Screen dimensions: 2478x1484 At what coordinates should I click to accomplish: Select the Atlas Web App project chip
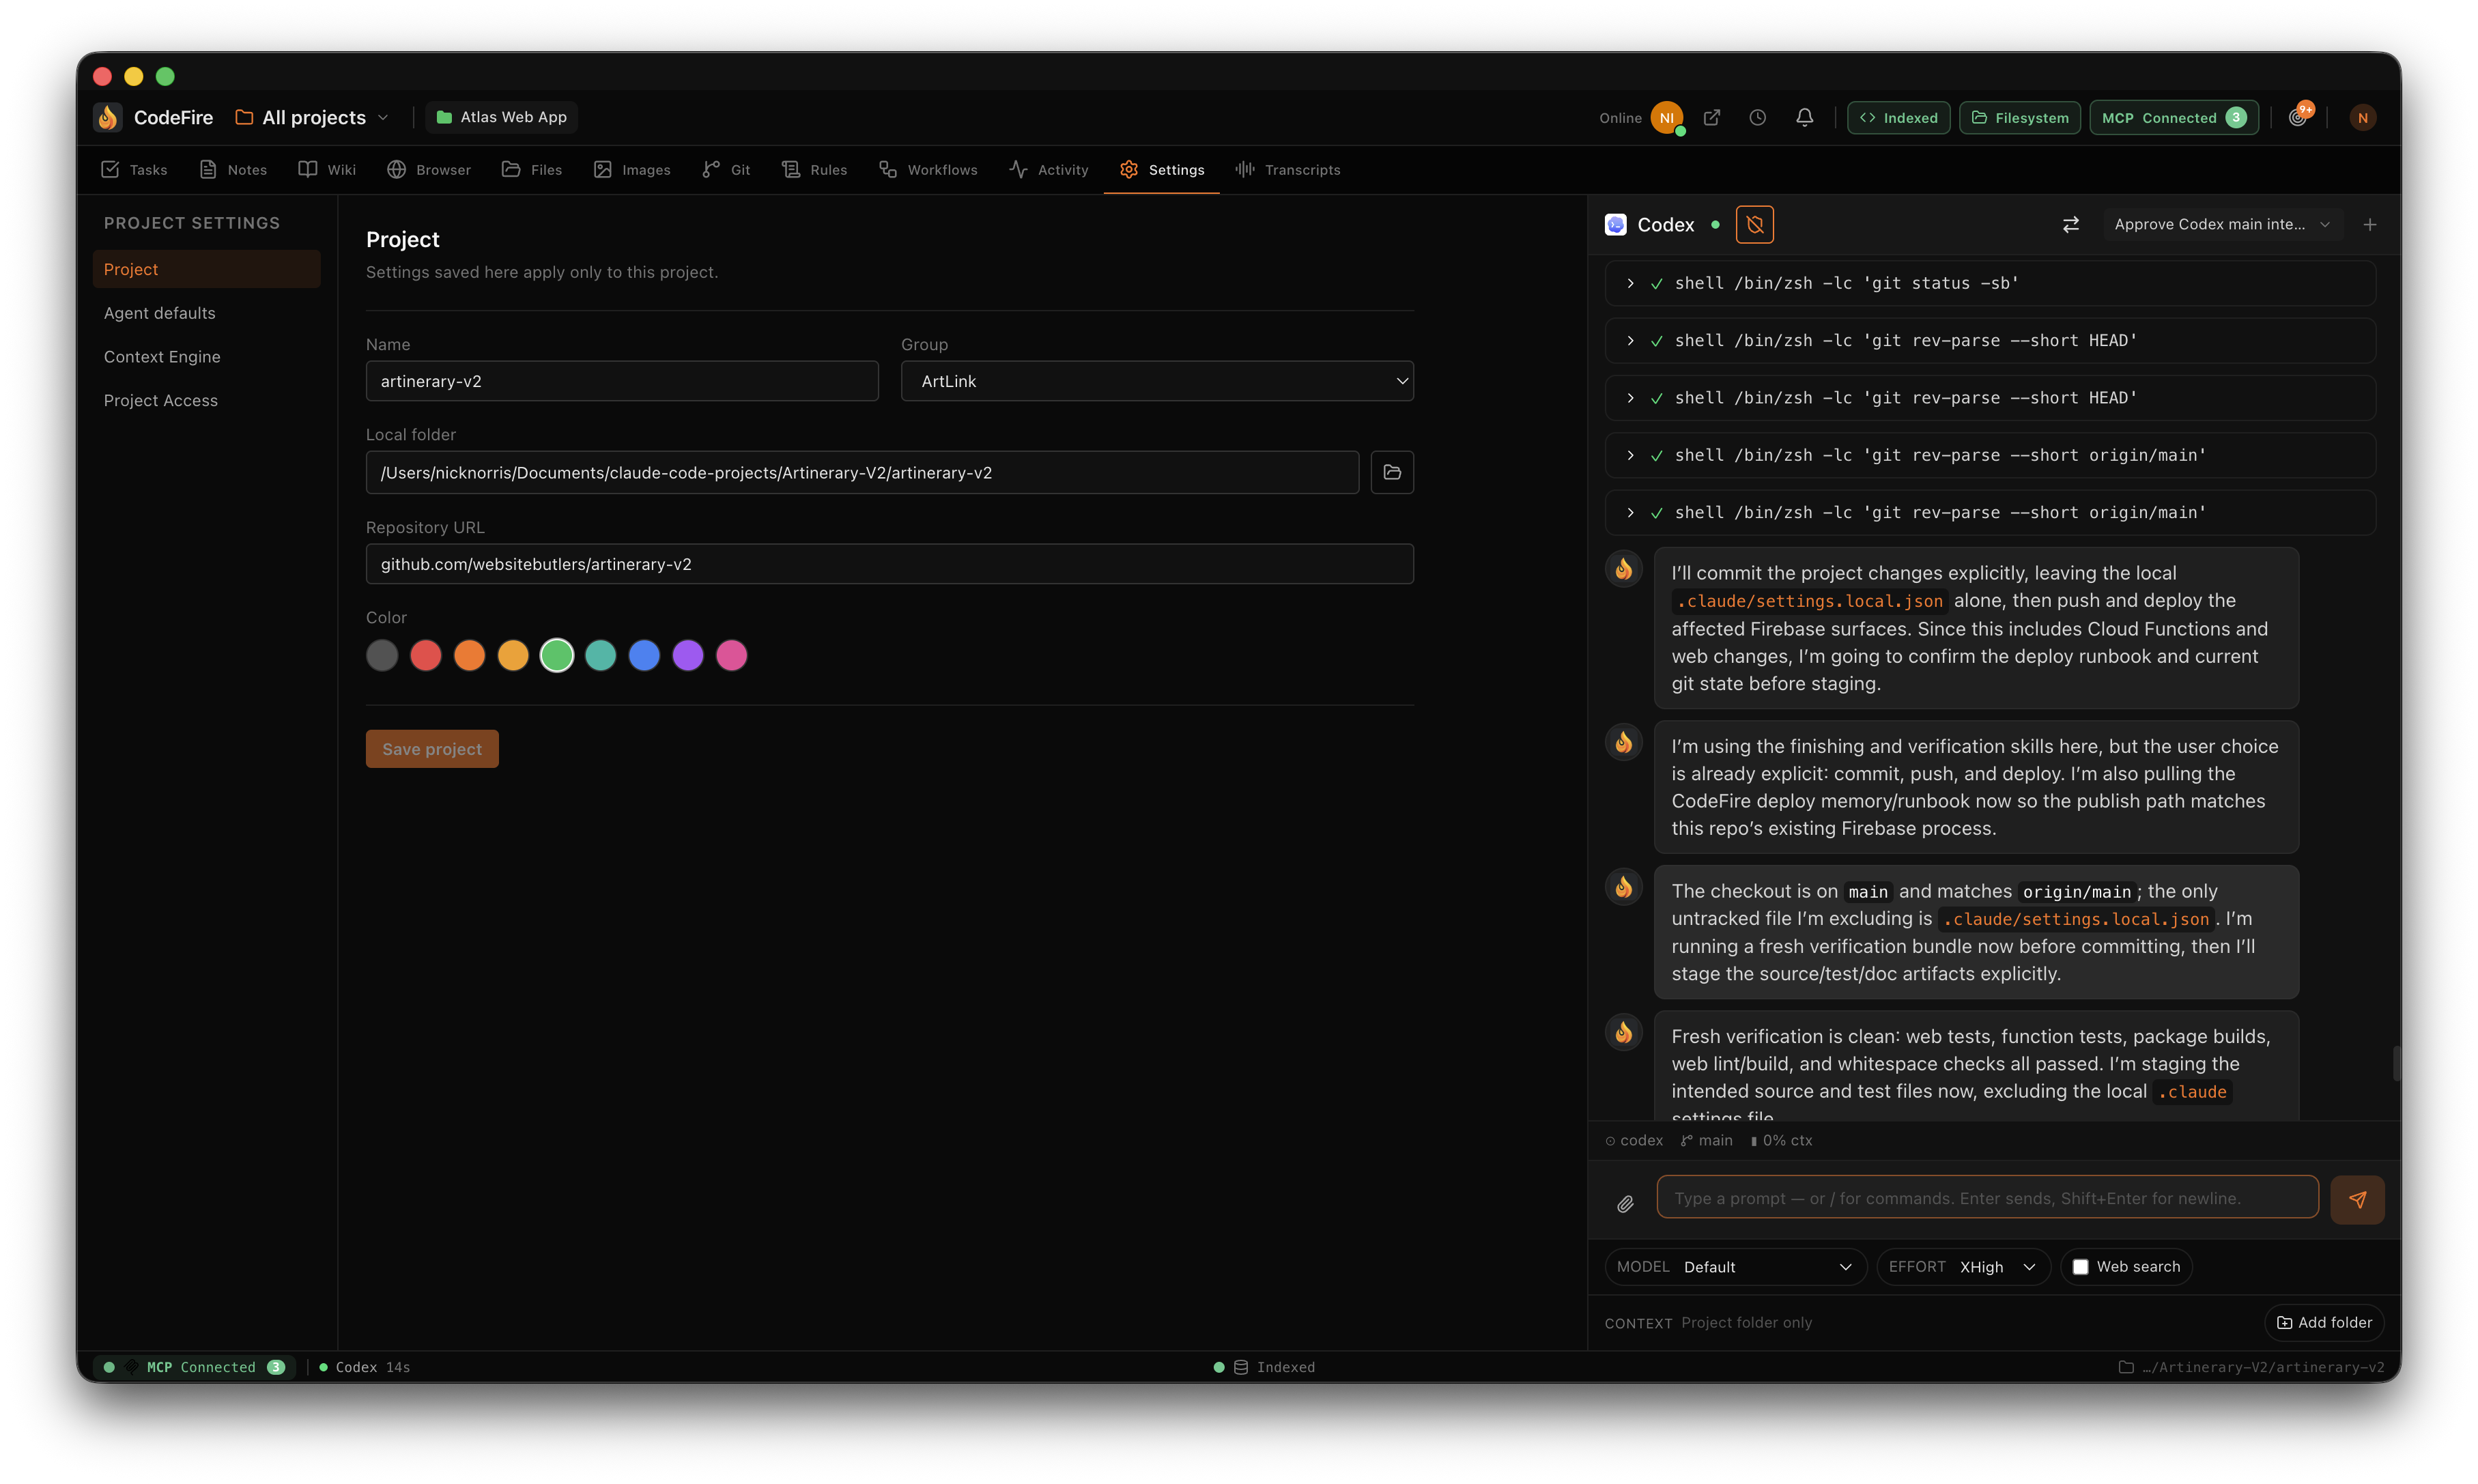pos(502,117)
